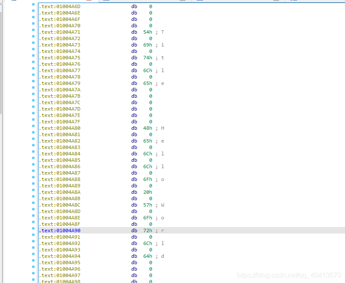The image size is (345, 283).
Task: Click the comment '; W'
Action: 160,205
